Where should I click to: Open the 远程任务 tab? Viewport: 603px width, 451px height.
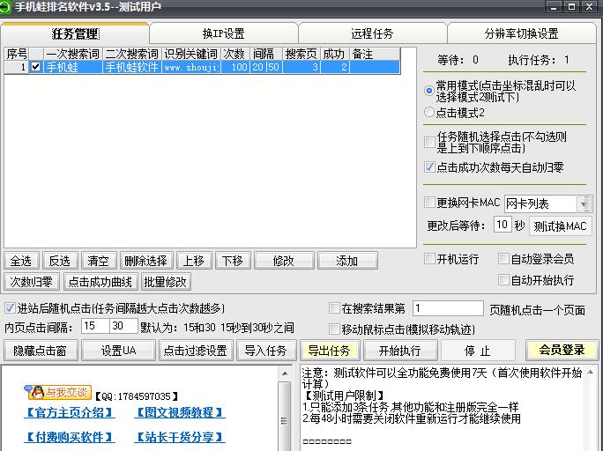click(372, 33)
